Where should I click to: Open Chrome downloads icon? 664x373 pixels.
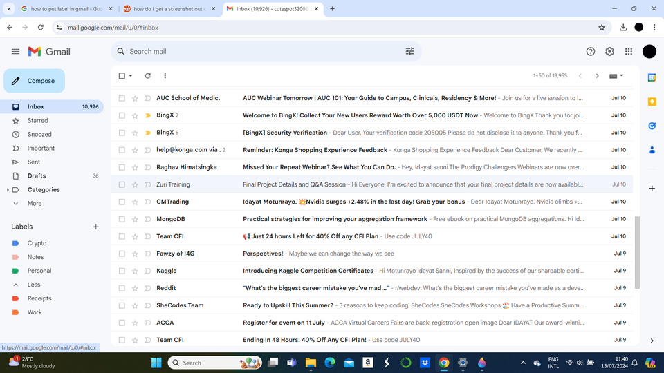623,28
